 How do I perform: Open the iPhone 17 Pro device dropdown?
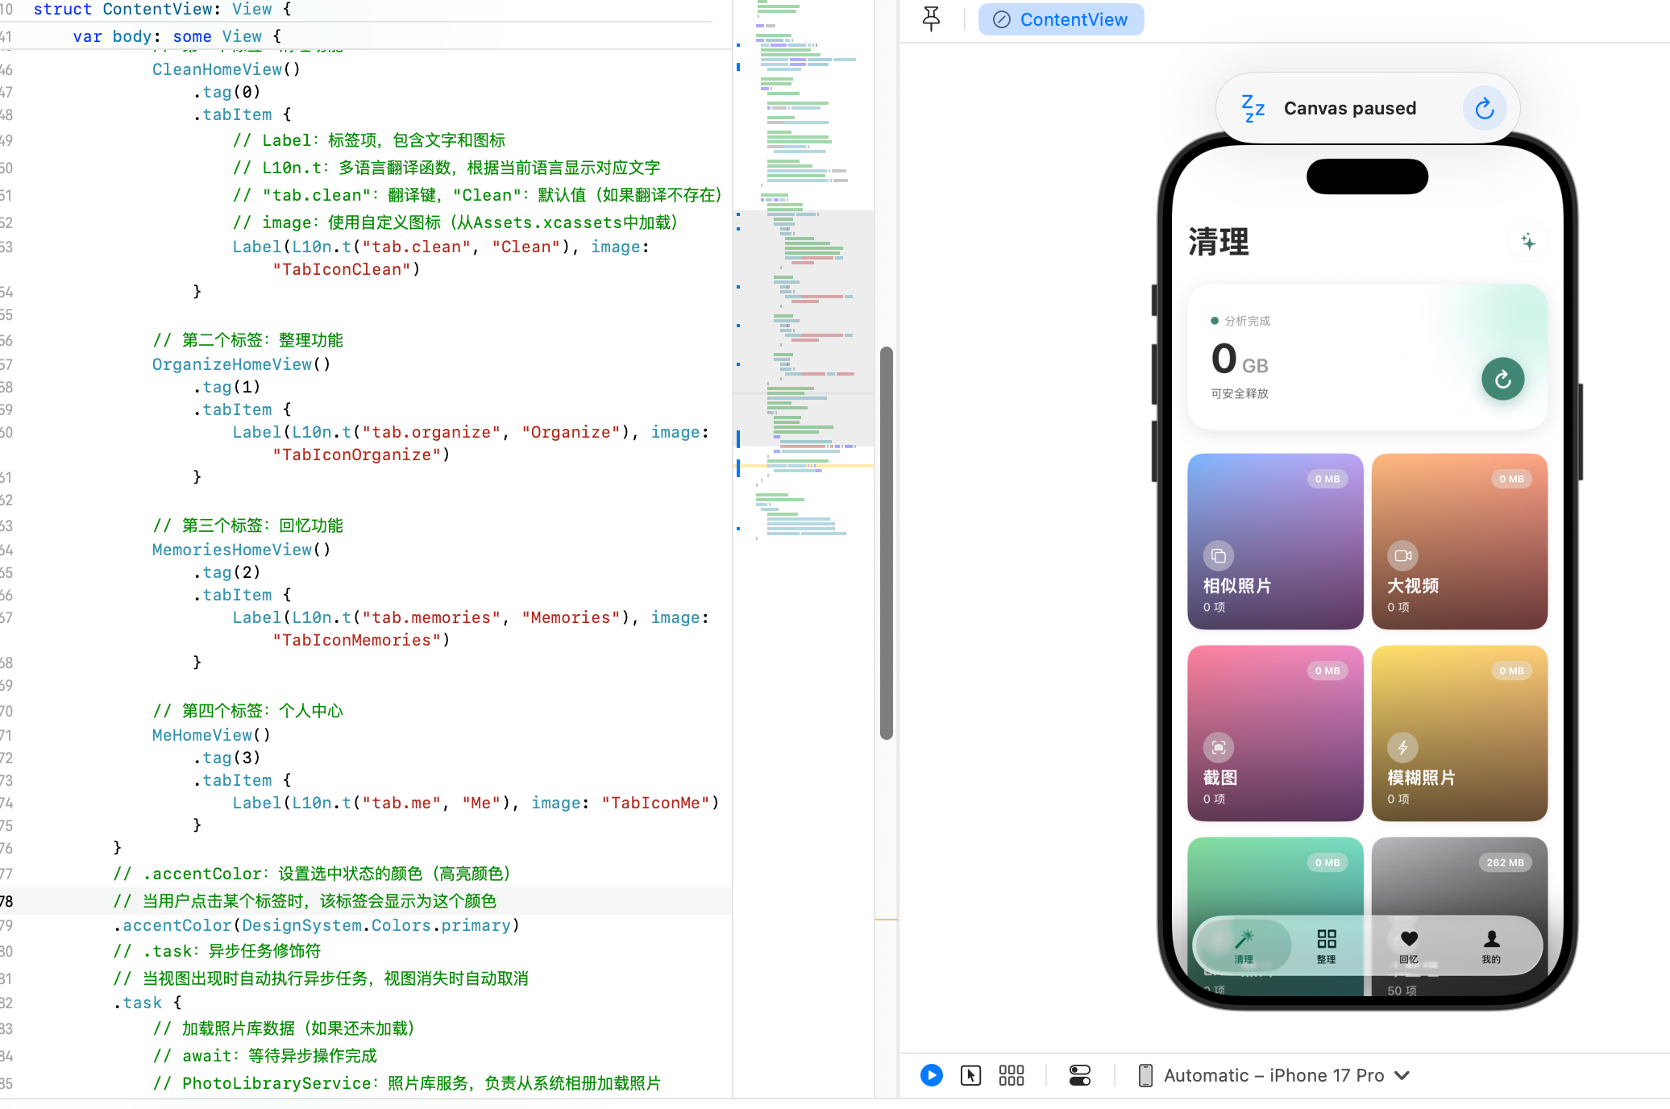(x=1273, y=1075)
